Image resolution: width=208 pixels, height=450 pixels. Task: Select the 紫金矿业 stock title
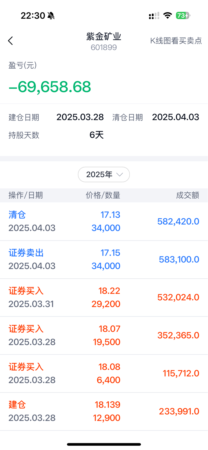pos(104,36)
